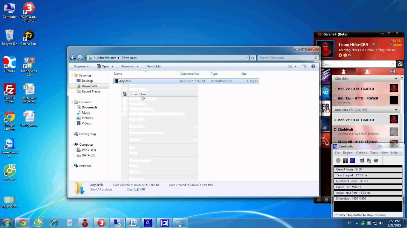Open chat with ChubiAxit in Garena

[366, 131]
